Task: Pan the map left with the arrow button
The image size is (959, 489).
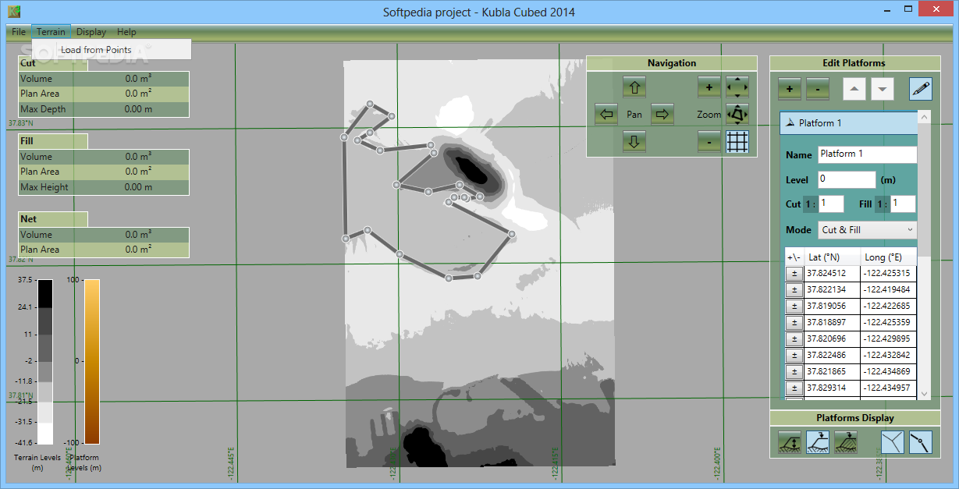Action: 606,115
